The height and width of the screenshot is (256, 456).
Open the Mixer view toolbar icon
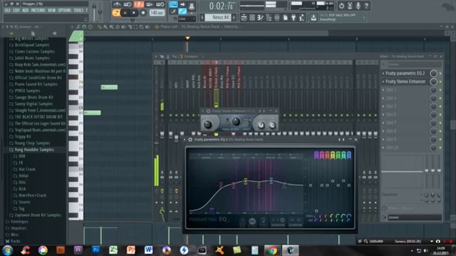(278, 17)
